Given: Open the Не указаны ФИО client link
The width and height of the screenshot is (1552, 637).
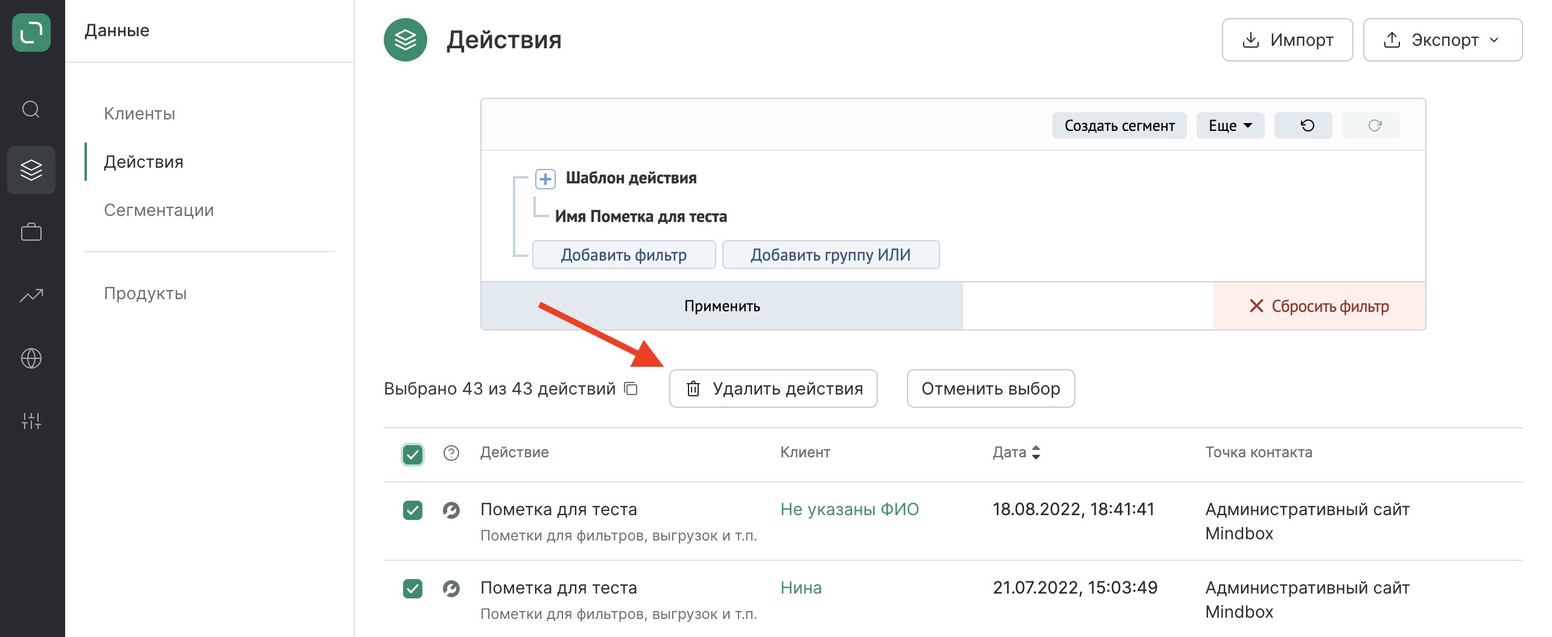Looking at the screenshot, I should [850, 509].
